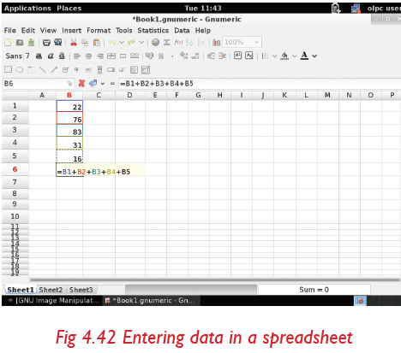The image size is (401, 353).
Task: Toggle superscript formatting
Action: coord(237,56)
